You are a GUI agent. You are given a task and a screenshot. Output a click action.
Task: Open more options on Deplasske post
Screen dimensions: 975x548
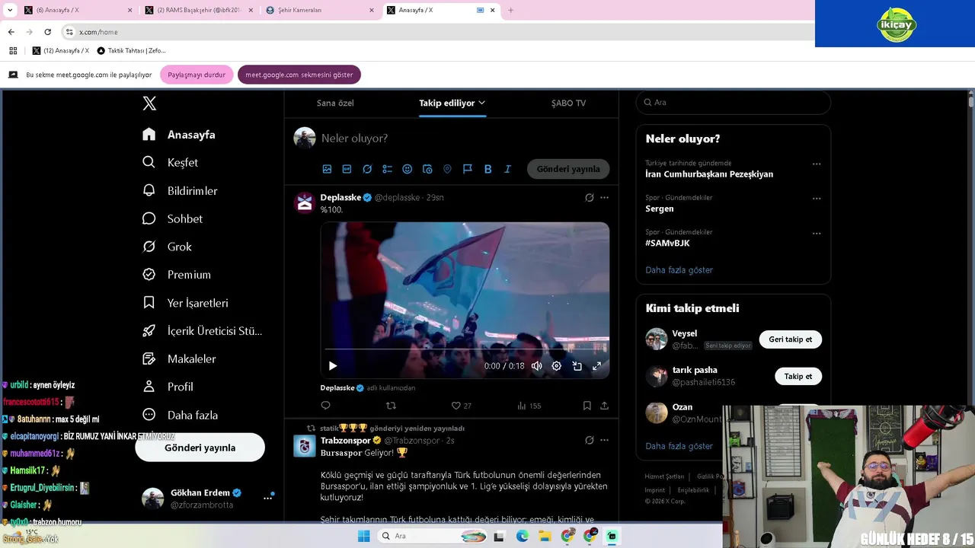pos(604,197)
